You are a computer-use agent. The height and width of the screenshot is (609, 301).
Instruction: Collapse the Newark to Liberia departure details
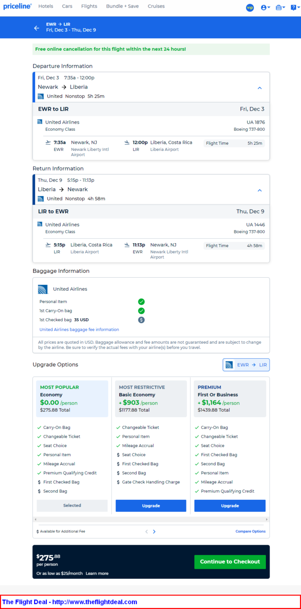click(x=259, y=88)
